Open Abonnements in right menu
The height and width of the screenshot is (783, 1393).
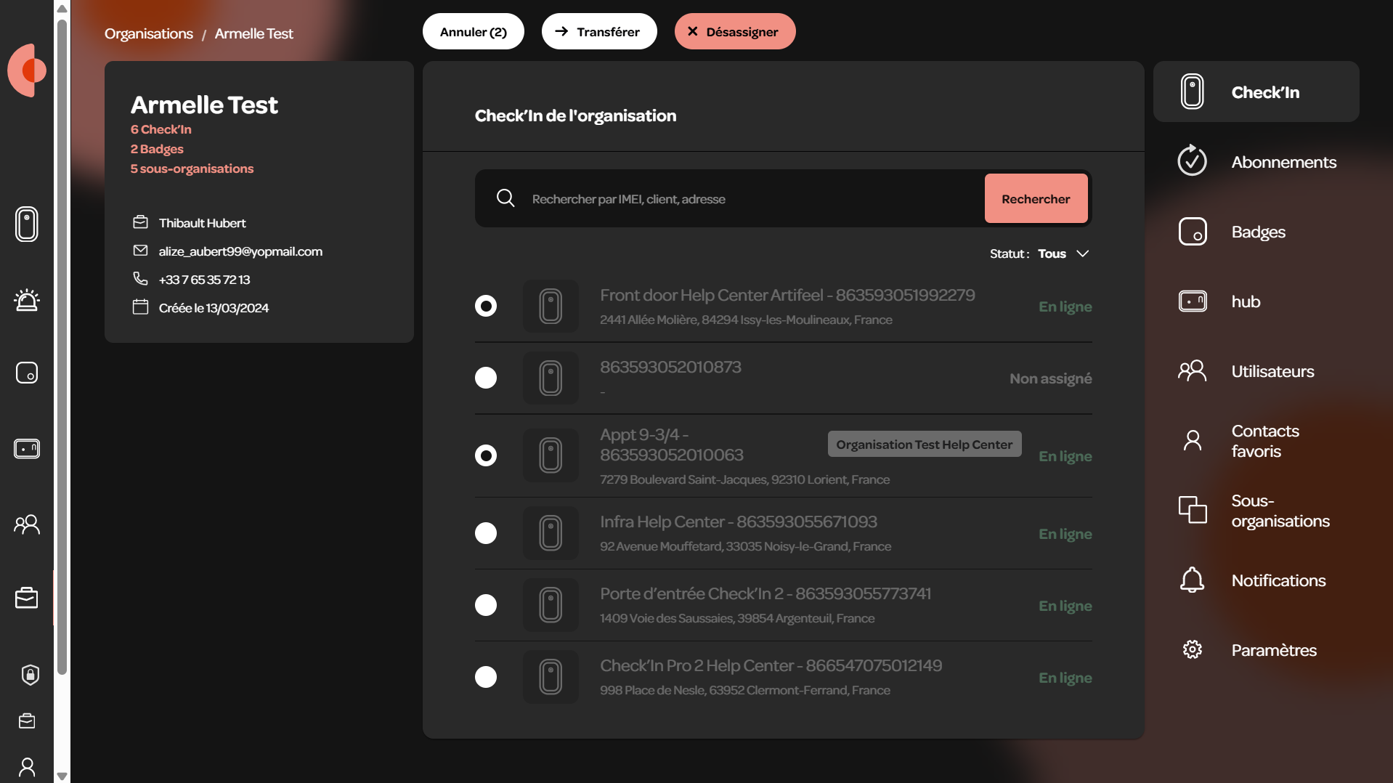click(1256, 161)
